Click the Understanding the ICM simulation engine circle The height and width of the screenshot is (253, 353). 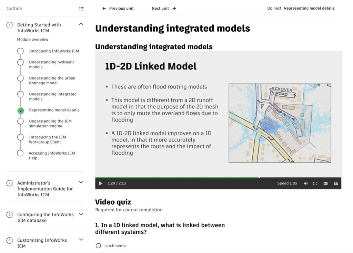[20, 121]
